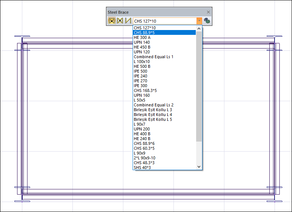Close the Steel Brace toolbar
292x212 pixels.
[208, 12]
